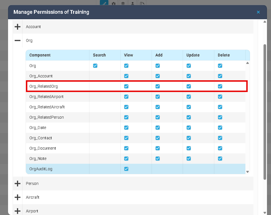Toggle Delete checkbox for Org_Account
This screenshot has height=215, width=271.
[x=220, y=76]
